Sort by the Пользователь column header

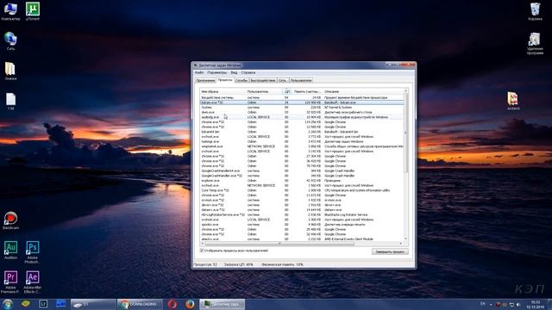click(264, 91)
